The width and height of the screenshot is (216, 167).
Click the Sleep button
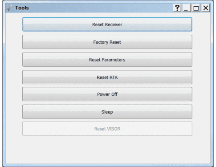coord(107,112)
